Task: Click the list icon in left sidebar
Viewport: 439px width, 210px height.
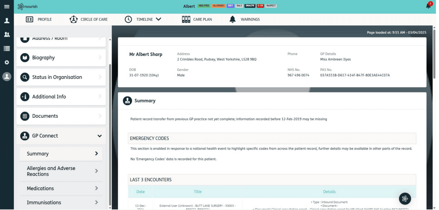Action: point(7,49)
